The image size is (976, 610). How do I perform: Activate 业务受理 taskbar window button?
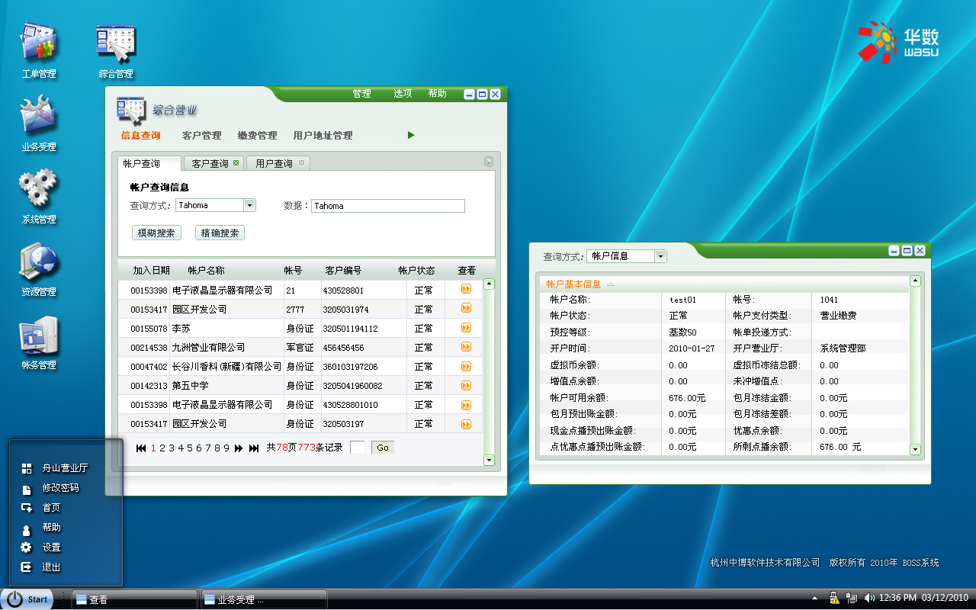pos(263,599)
